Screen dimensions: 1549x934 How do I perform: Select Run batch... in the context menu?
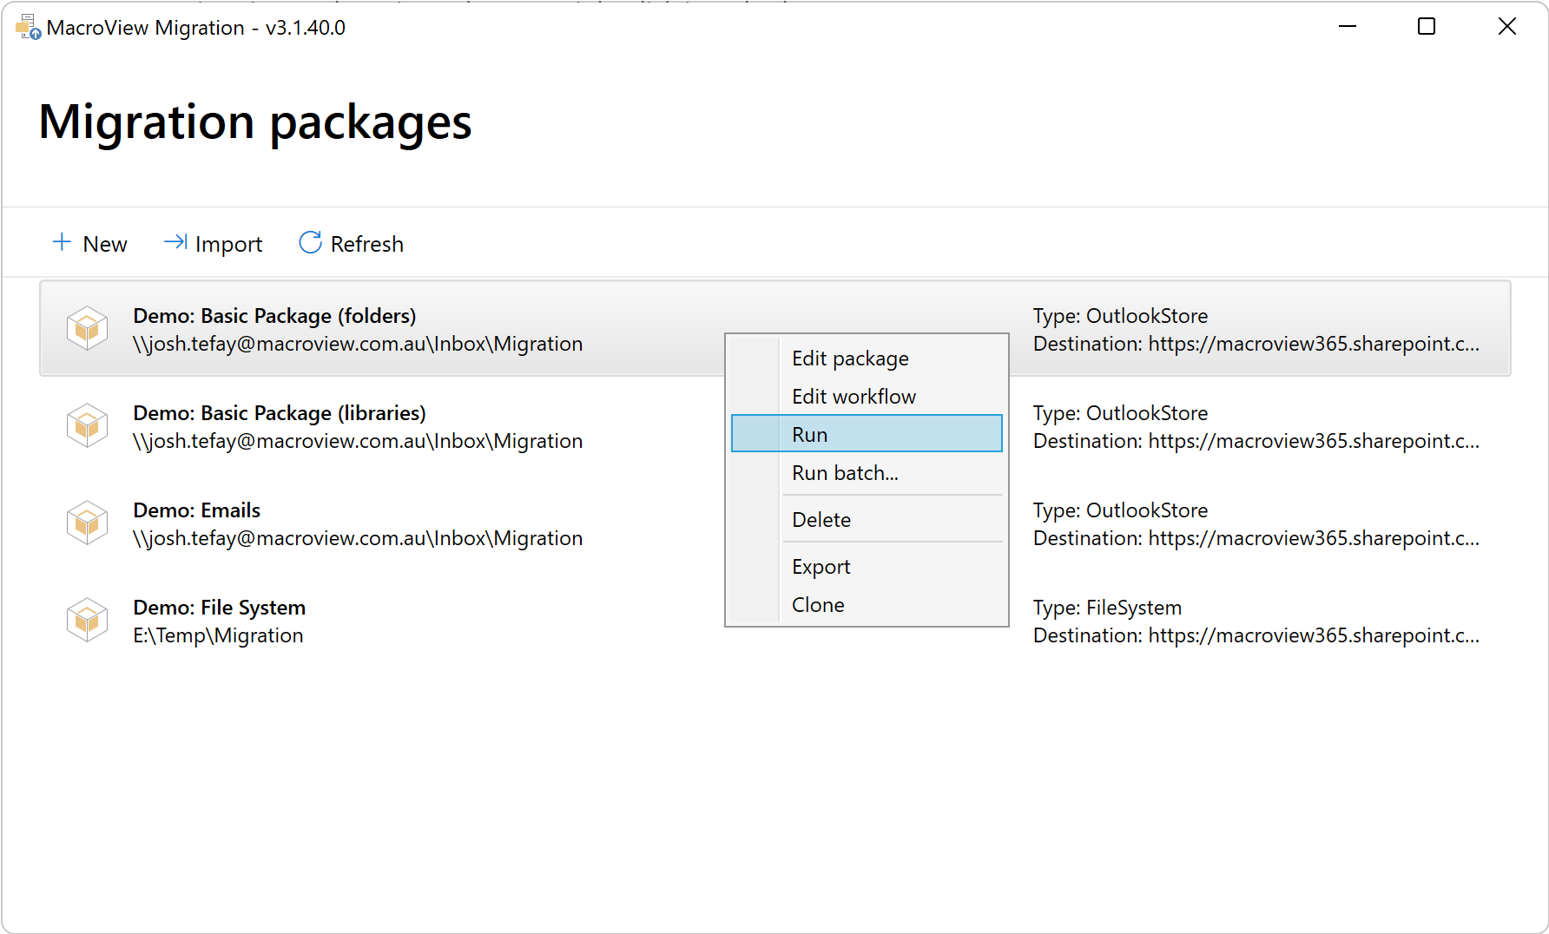867,473
